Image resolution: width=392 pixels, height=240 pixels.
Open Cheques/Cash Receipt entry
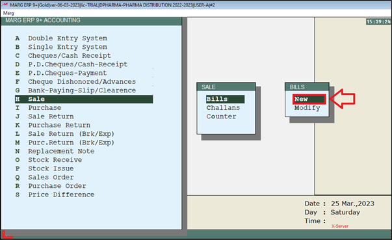(x=70, y=55)
